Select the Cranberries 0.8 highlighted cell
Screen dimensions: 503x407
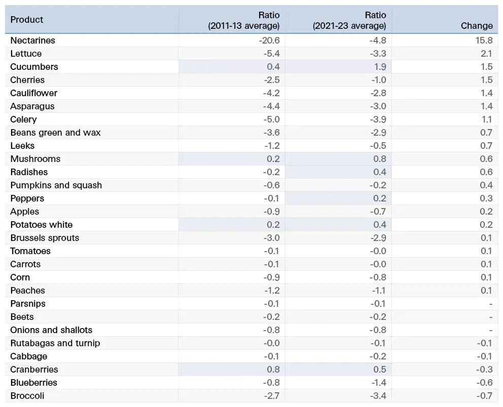coord(232,369)
